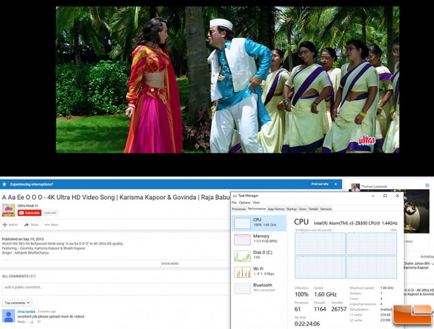Image resolution: width=434 pixels, height=329 pixels.
Task: Like rima lamba's comment with thumbs up
Action: 32,322
